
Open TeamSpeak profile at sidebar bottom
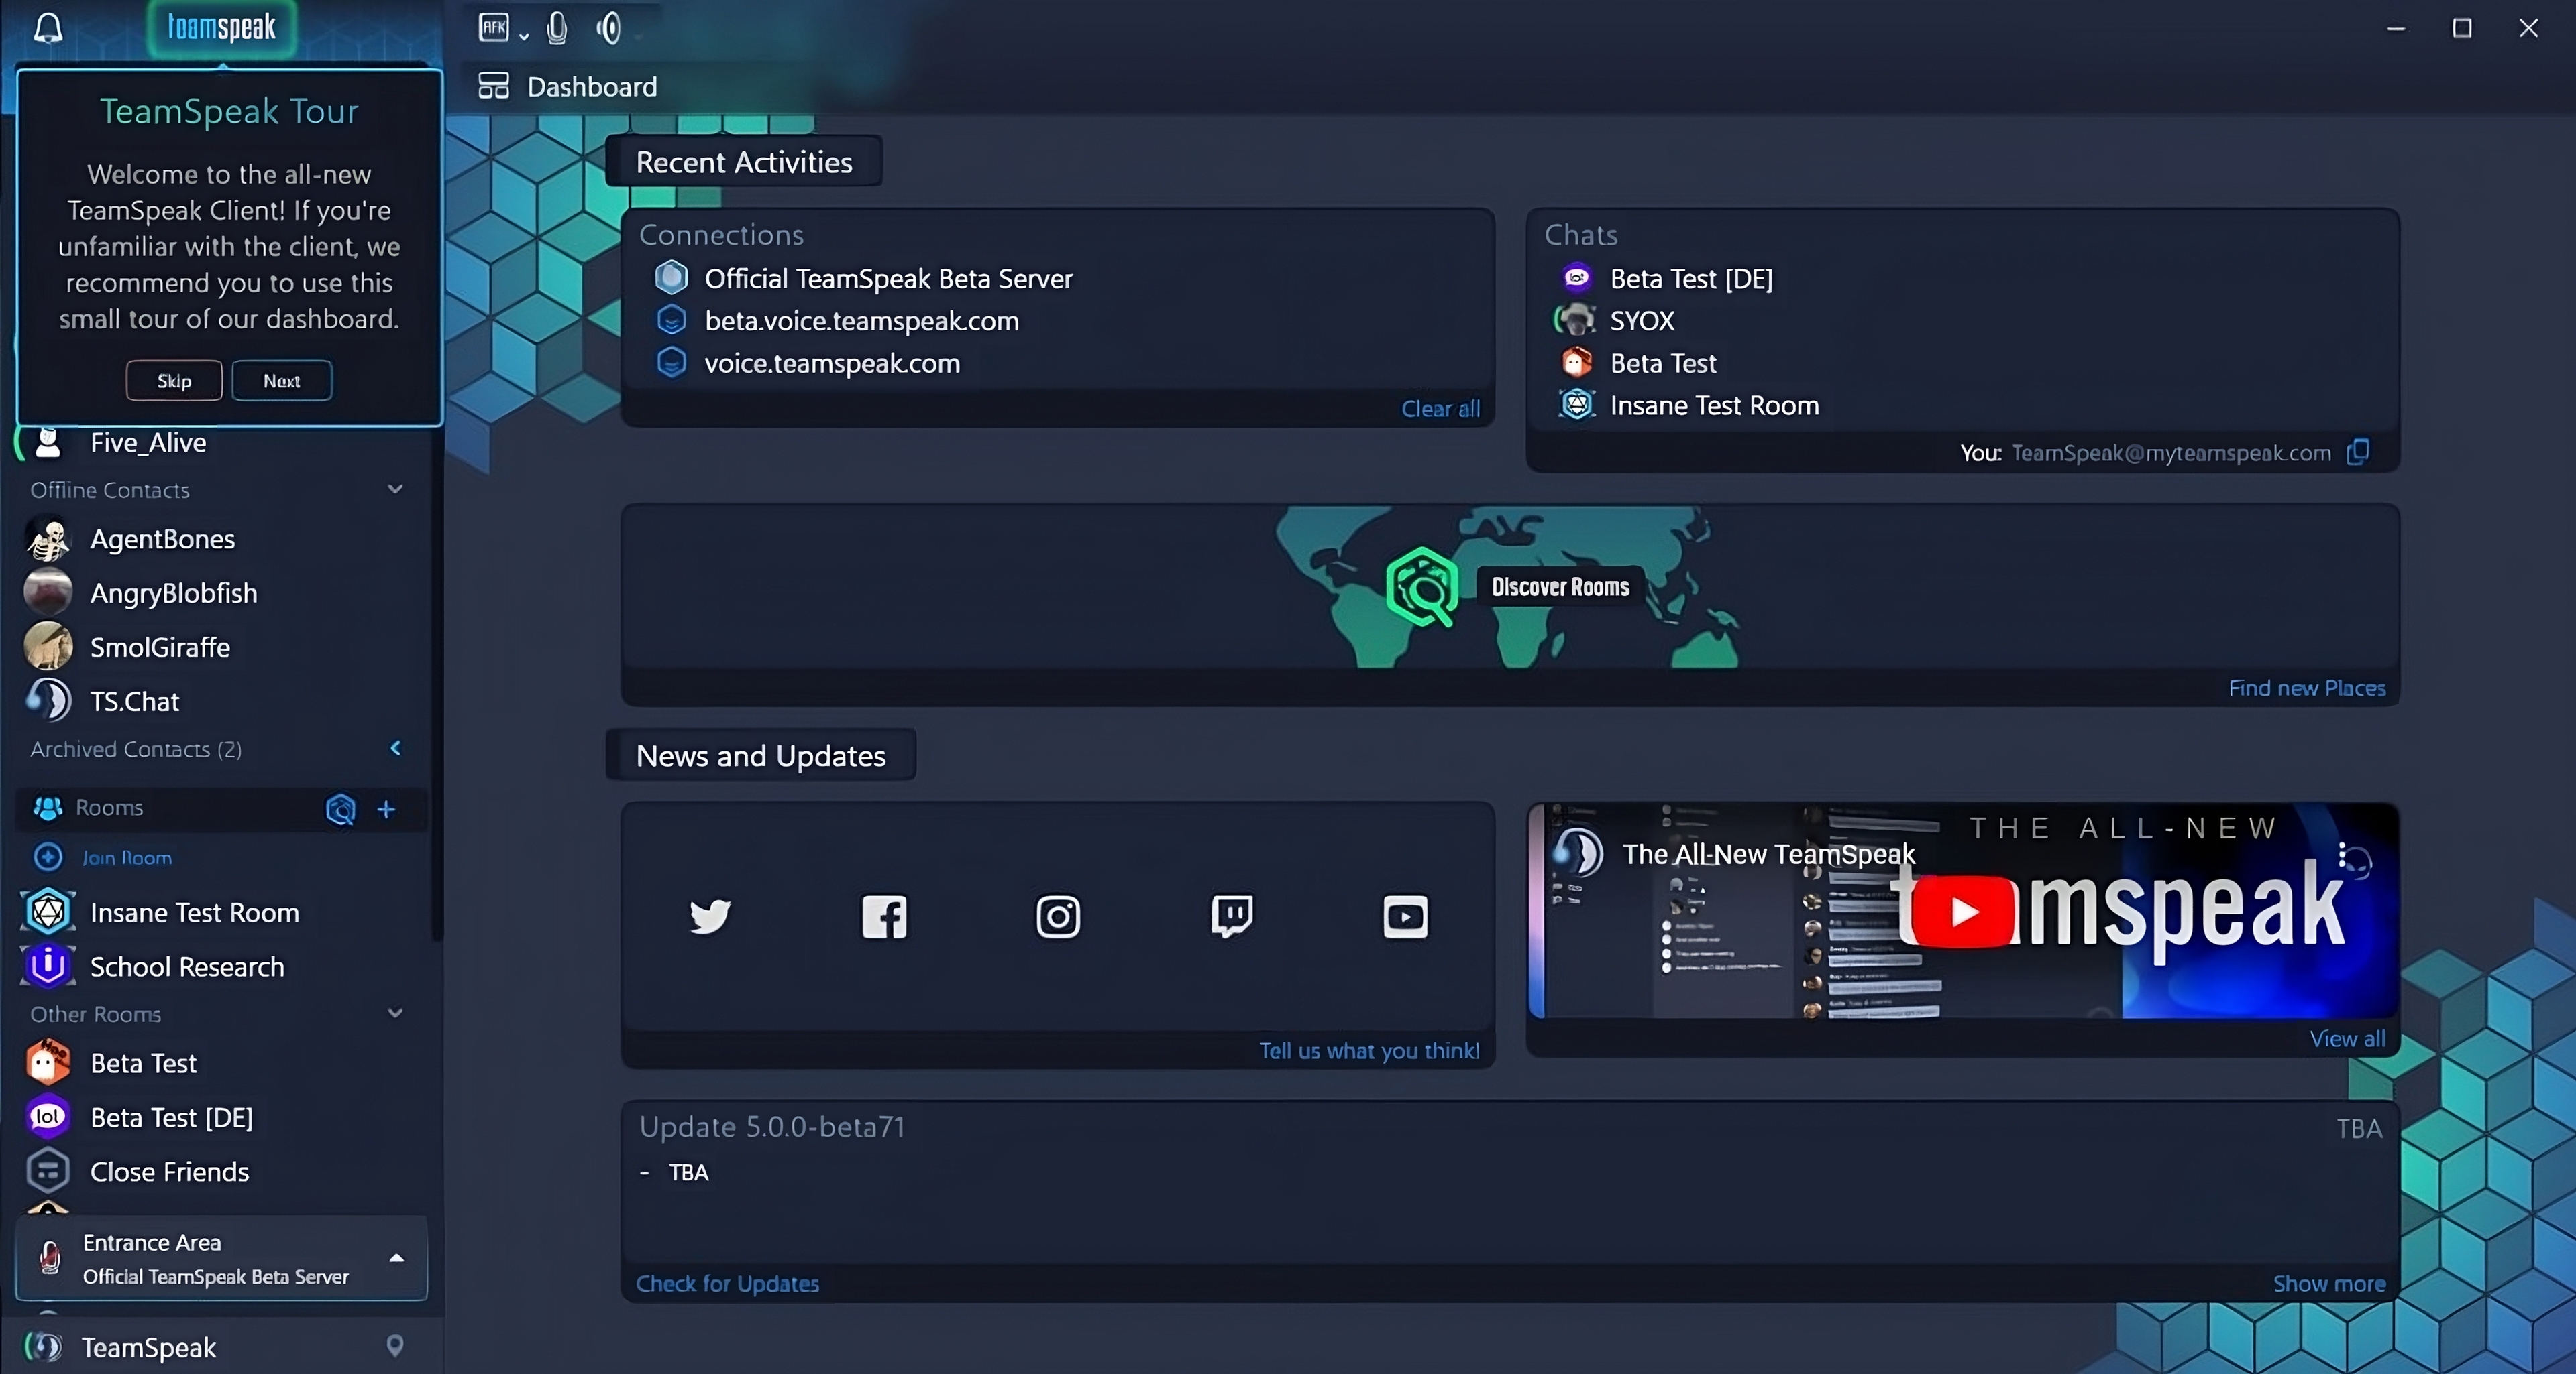coord(148,1347)
